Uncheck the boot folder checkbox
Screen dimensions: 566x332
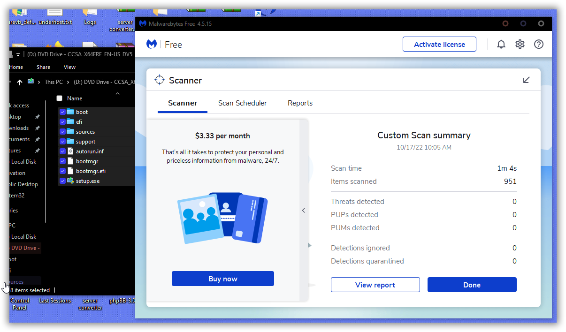click(x=62, y=112)
